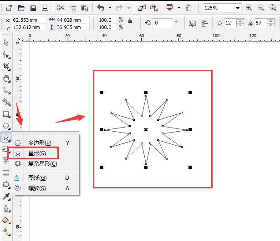Click the Cut scissors icon

pyautogui.click(x=61, y=8)
